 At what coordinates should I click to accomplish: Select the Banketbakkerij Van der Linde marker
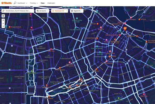click(x=115, y=39)
